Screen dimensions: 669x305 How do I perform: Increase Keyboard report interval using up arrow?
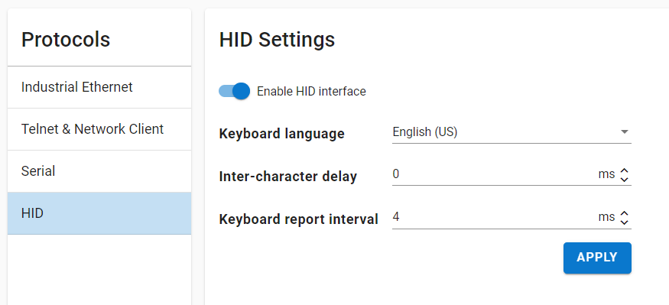click(x=625, y=213)
